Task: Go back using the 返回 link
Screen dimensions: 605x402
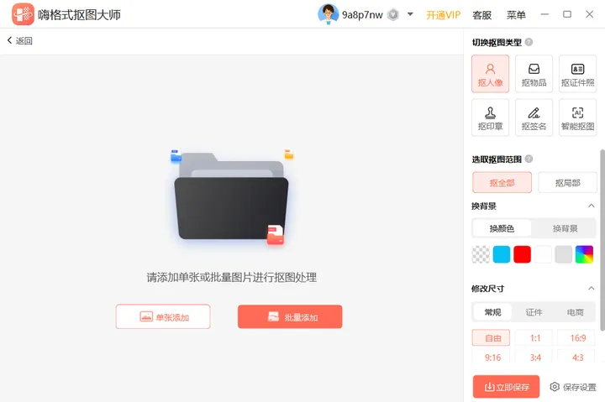Action: coord(19,40)
